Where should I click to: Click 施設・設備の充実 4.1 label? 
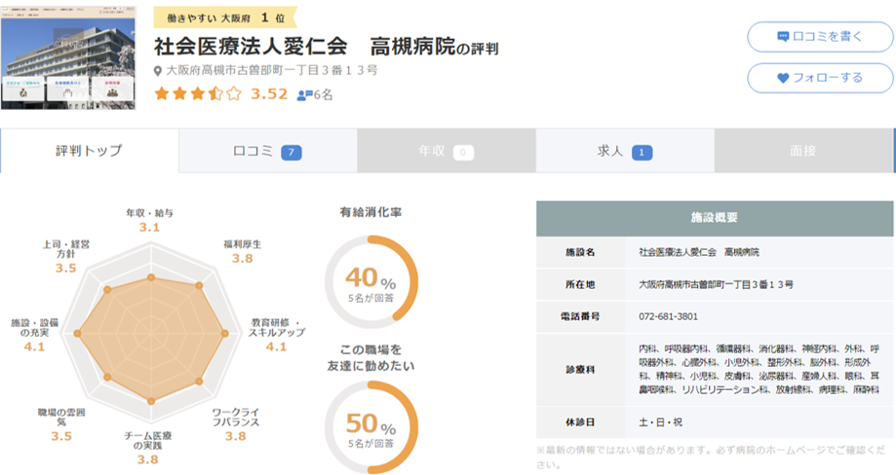[34, 335]
